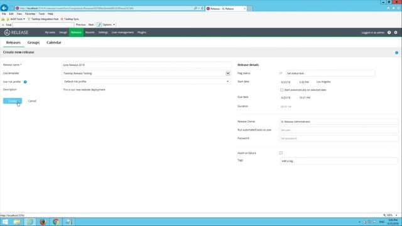Open Windows Start button
Image resolution: width=402 pixels, height=226 pixels.
coord(5,222)
